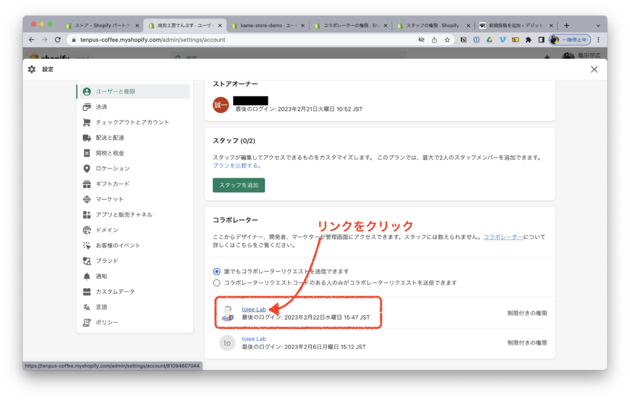Expand the tab search chevron
Screen dimensions: 630x400
(x=598, y=26)
